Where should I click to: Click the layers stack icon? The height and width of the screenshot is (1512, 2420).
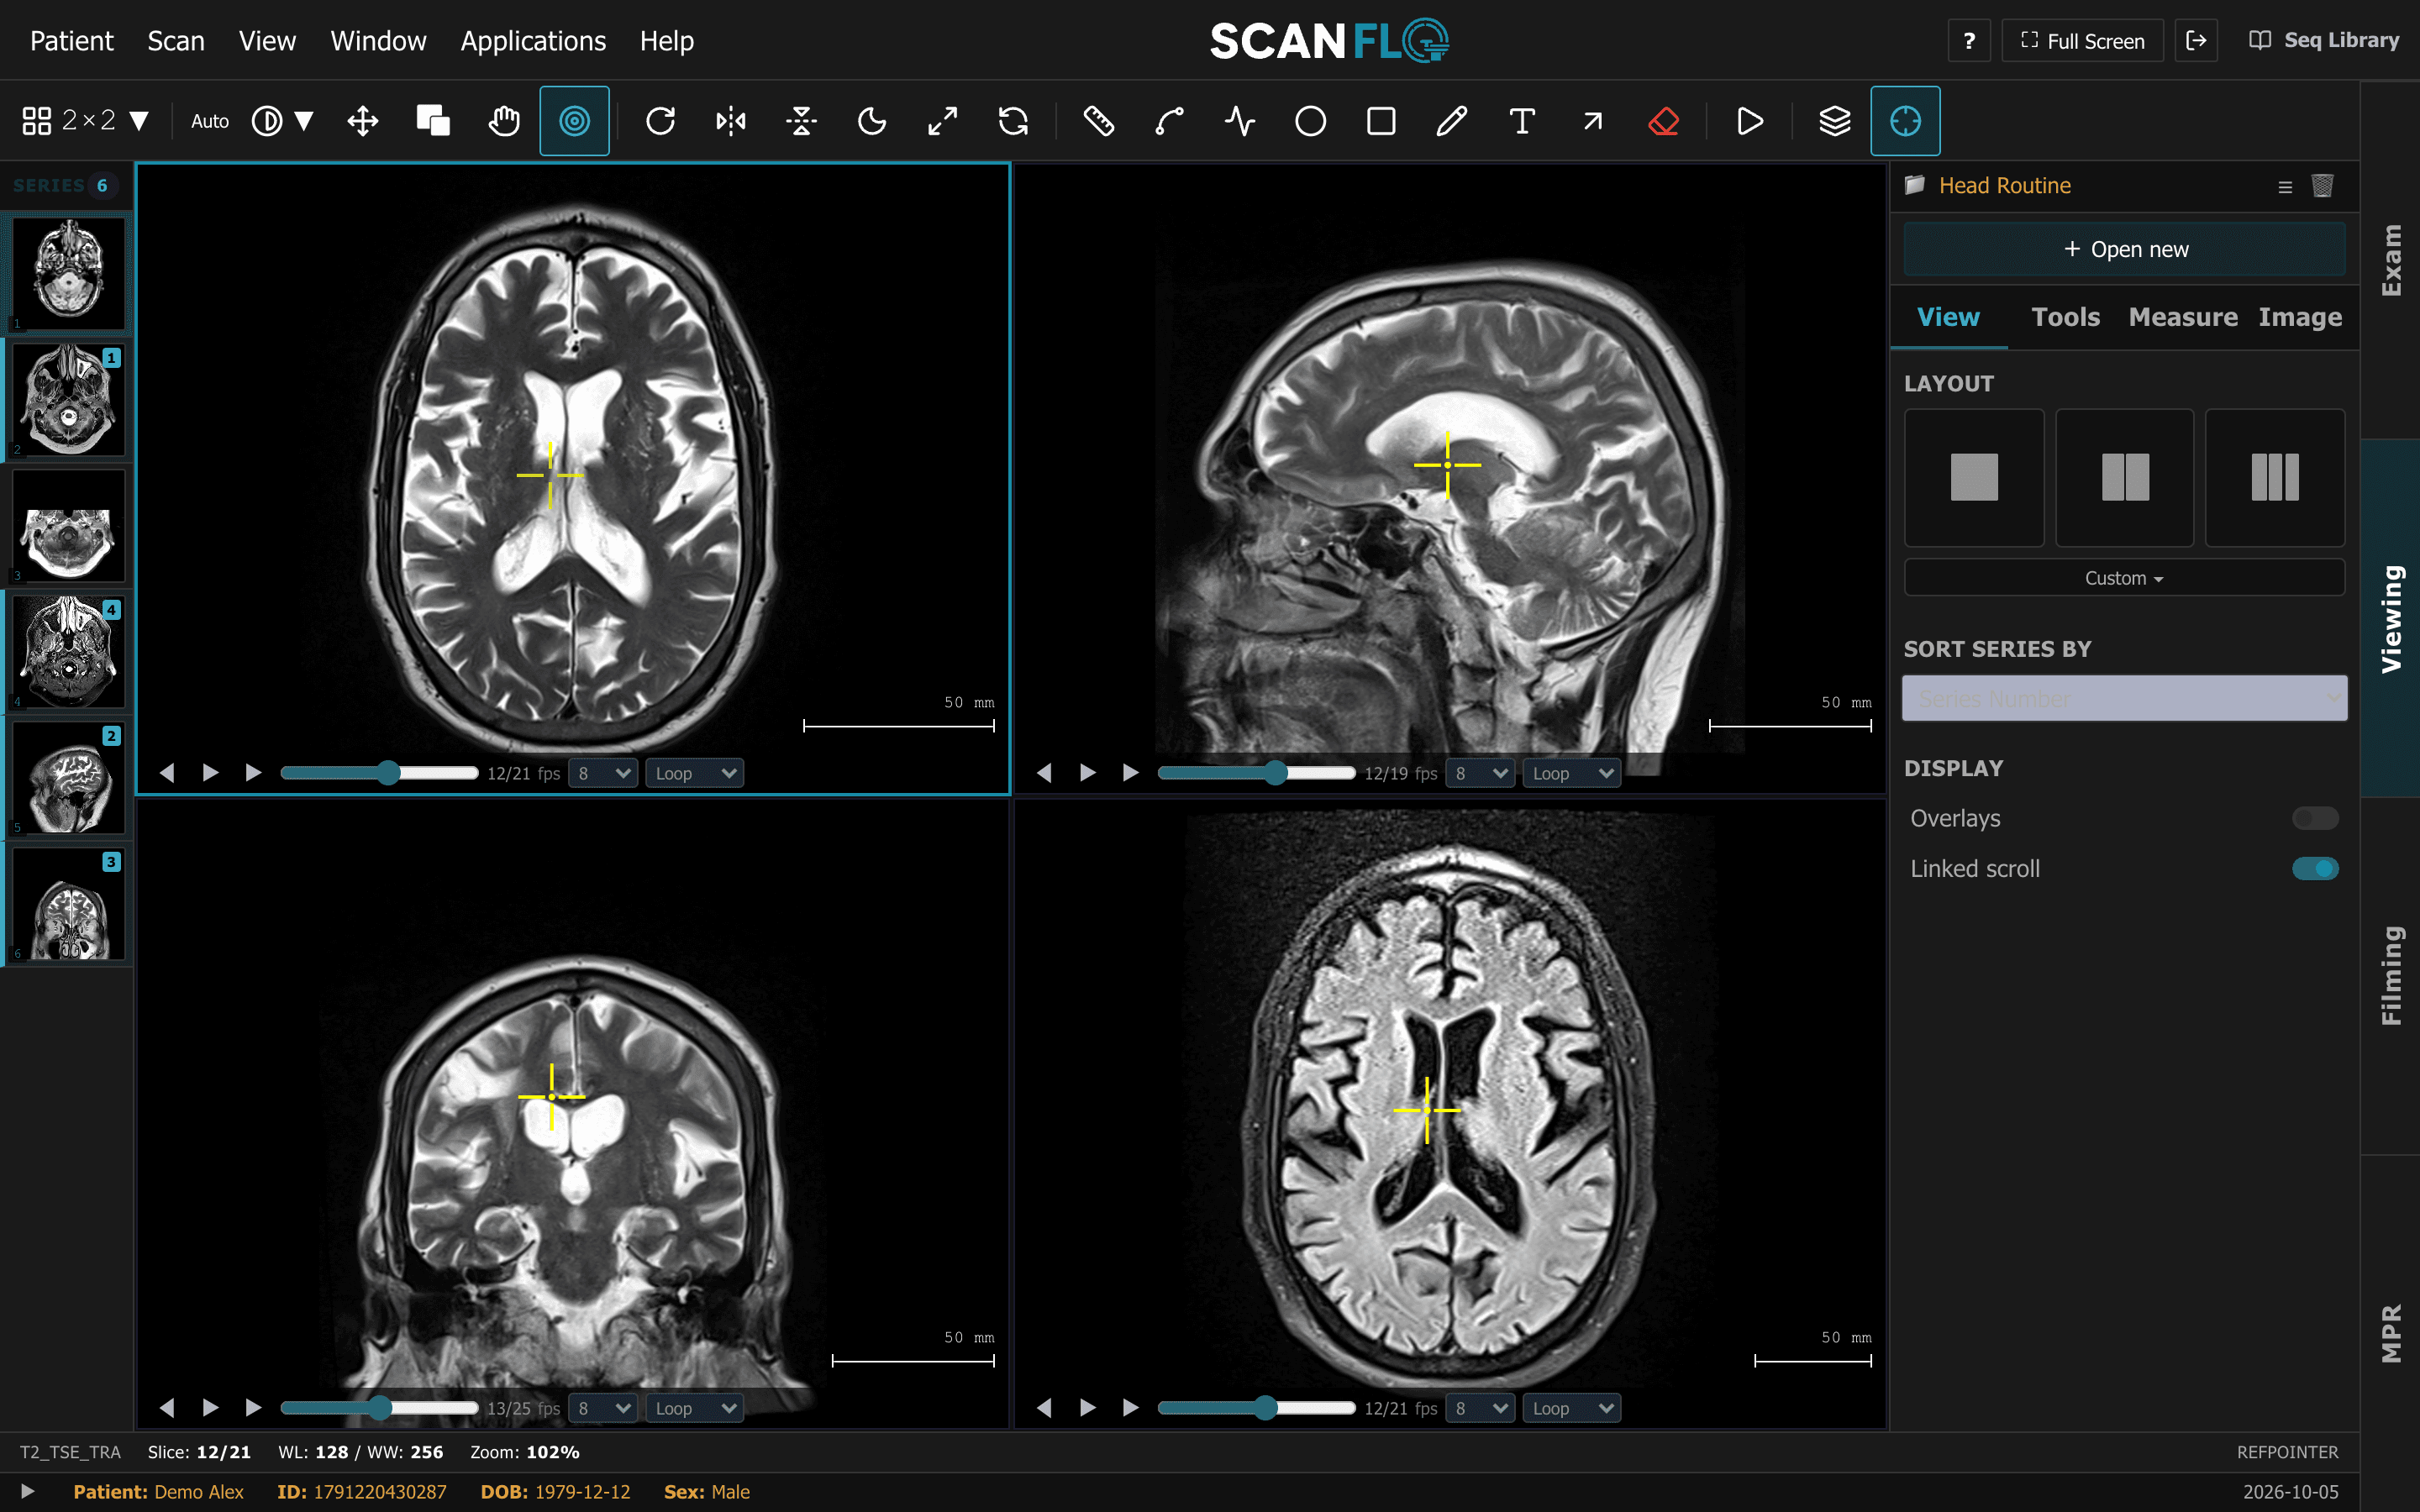pyautogui.click(x=1834, y=121)
